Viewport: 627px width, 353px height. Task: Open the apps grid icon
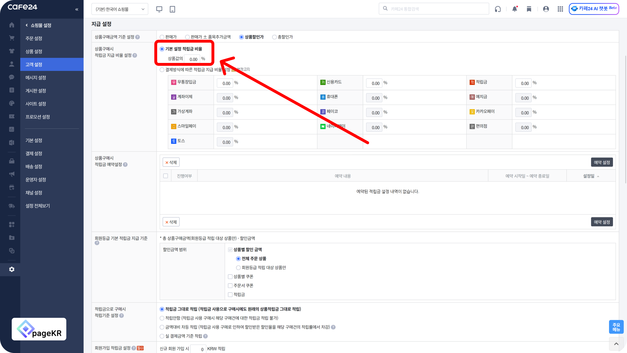[560, 9]
